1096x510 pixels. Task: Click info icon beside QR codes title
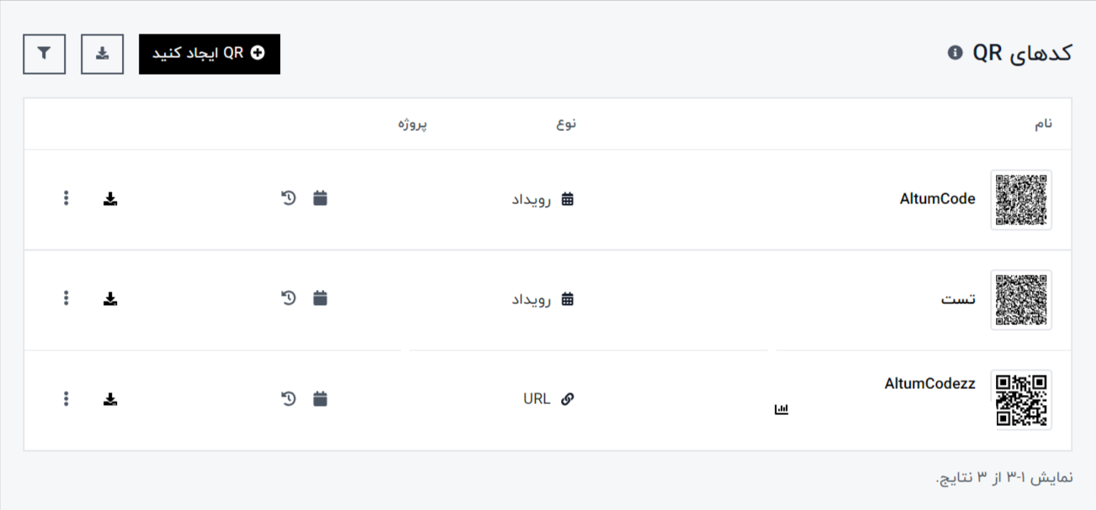[x=955, y=53]
